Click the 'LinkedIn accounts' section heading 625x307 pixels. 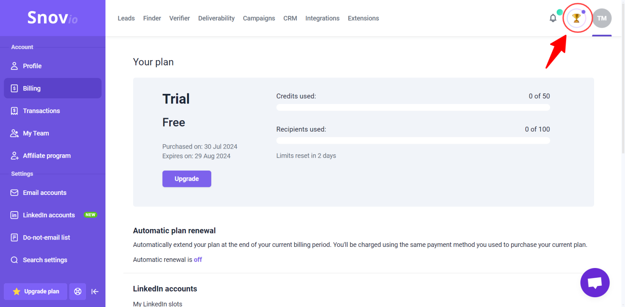(165, 289)
